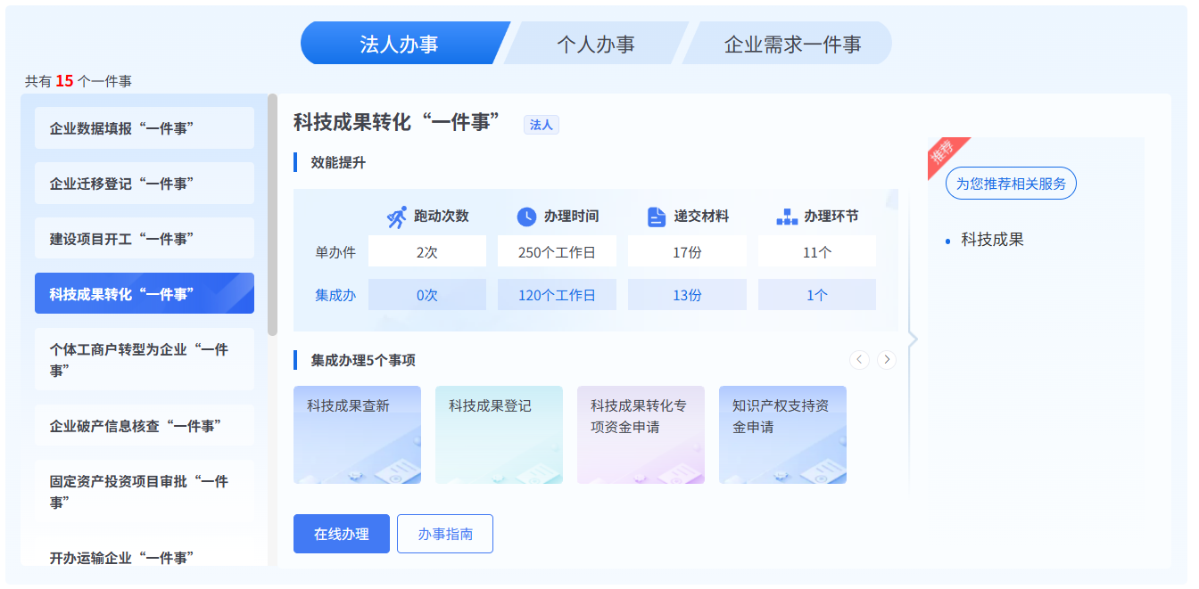The height and width of the screenshot is (589, 1199).
Task: Select the 法人办事 tab
Action: (x=399, y=44)
